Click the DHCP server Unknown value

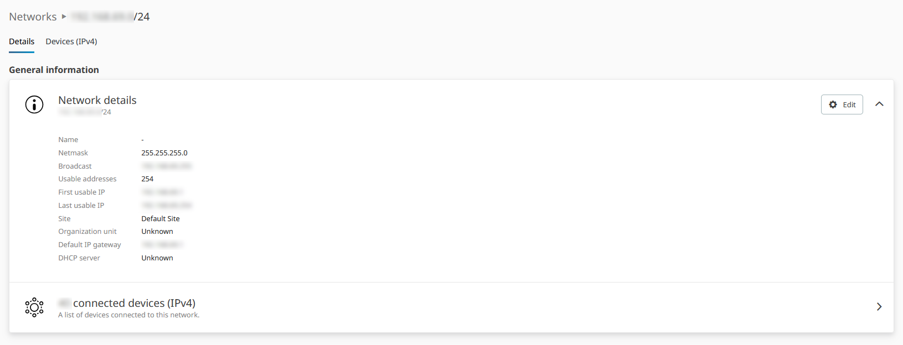157,258
